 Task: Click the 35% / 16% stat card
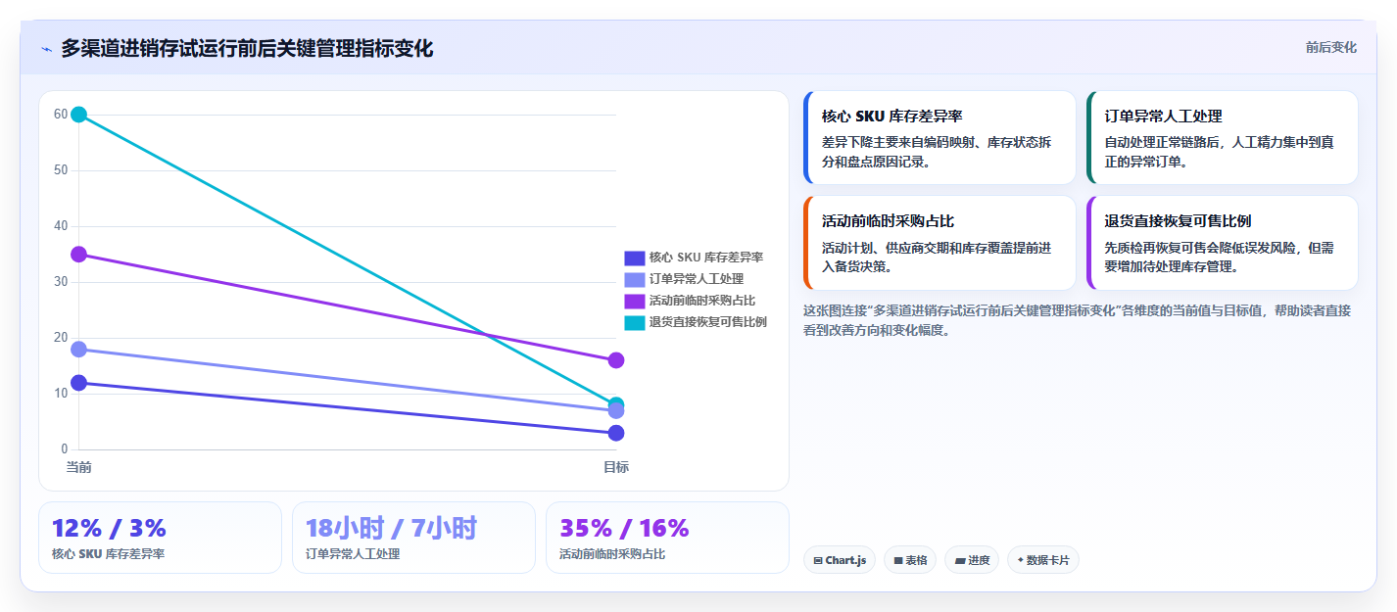point(667,538)
